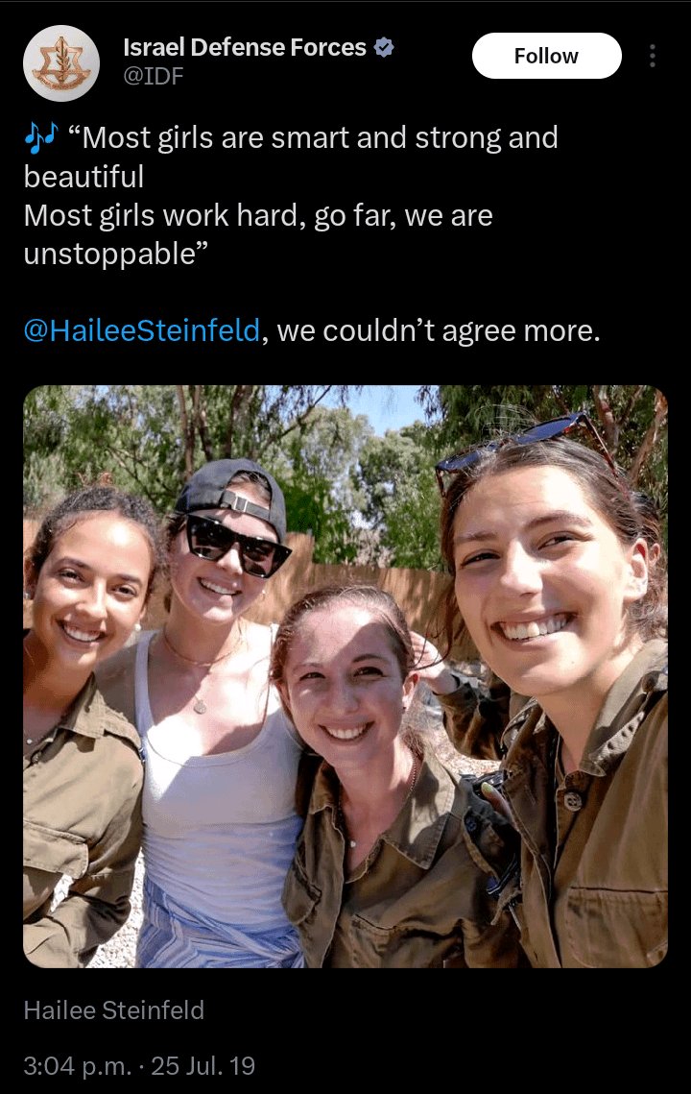
Task: Open the @HaileeSteinfeld mention
Action: coord(141,330)
